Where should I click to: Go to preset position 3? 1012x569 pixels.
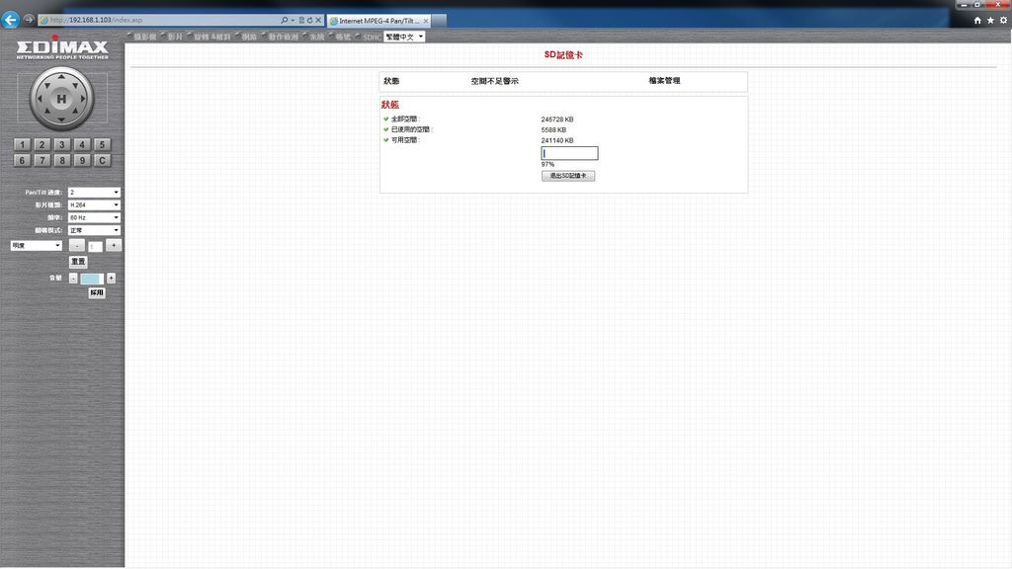[62, 144]
